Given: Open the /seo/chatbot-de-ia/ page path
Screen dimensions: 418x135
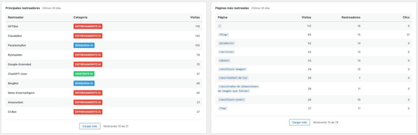Looking at the screenshot, I should pos(233,78).
